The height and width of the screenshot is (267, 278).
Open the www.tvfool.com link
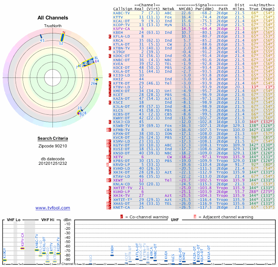pyautogui.click(x=53, y=208)
